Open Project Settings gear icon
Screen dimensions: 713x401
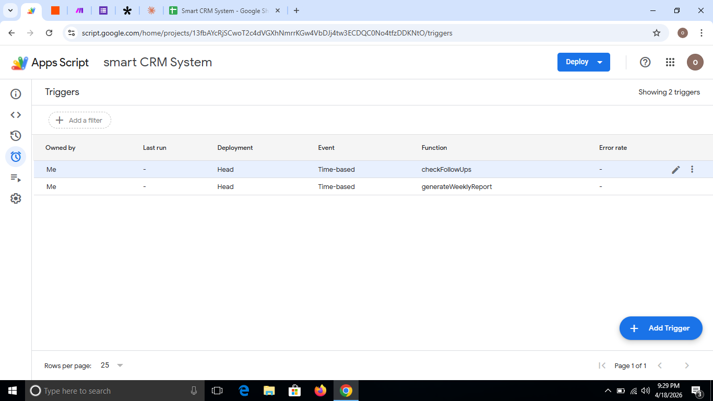16,198
